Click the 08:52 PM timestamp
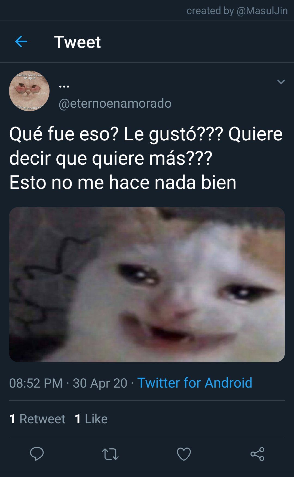Screen dimensions: 294x477 36,383
